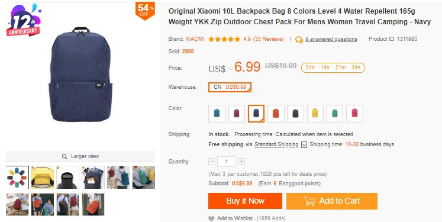Click the magnifier icon for Larger view
The height and width of the screenshot is (222, 442).
64,156
